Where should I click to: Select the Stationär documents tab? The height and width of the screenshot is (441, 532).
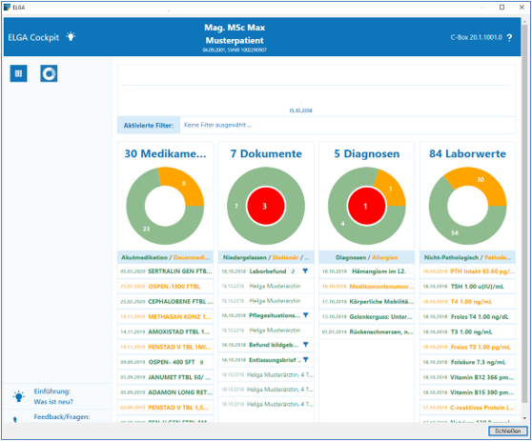click(285, 257)
